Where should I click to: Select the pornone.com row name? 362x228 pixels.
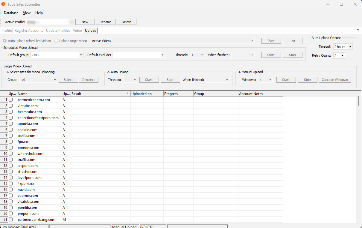28,148
